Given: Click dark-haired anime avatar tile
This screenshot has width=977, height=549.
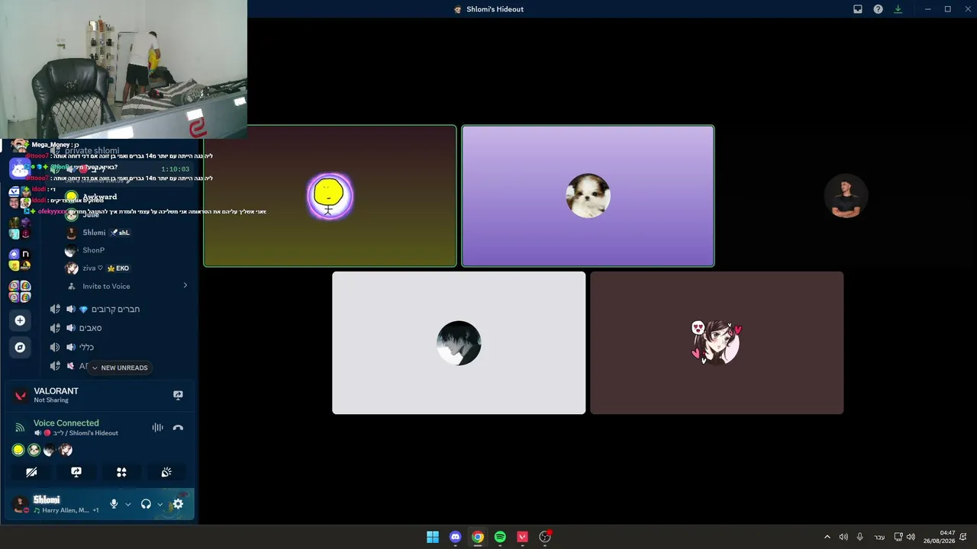Looking at the screenshot, I should tap(459, 343).
